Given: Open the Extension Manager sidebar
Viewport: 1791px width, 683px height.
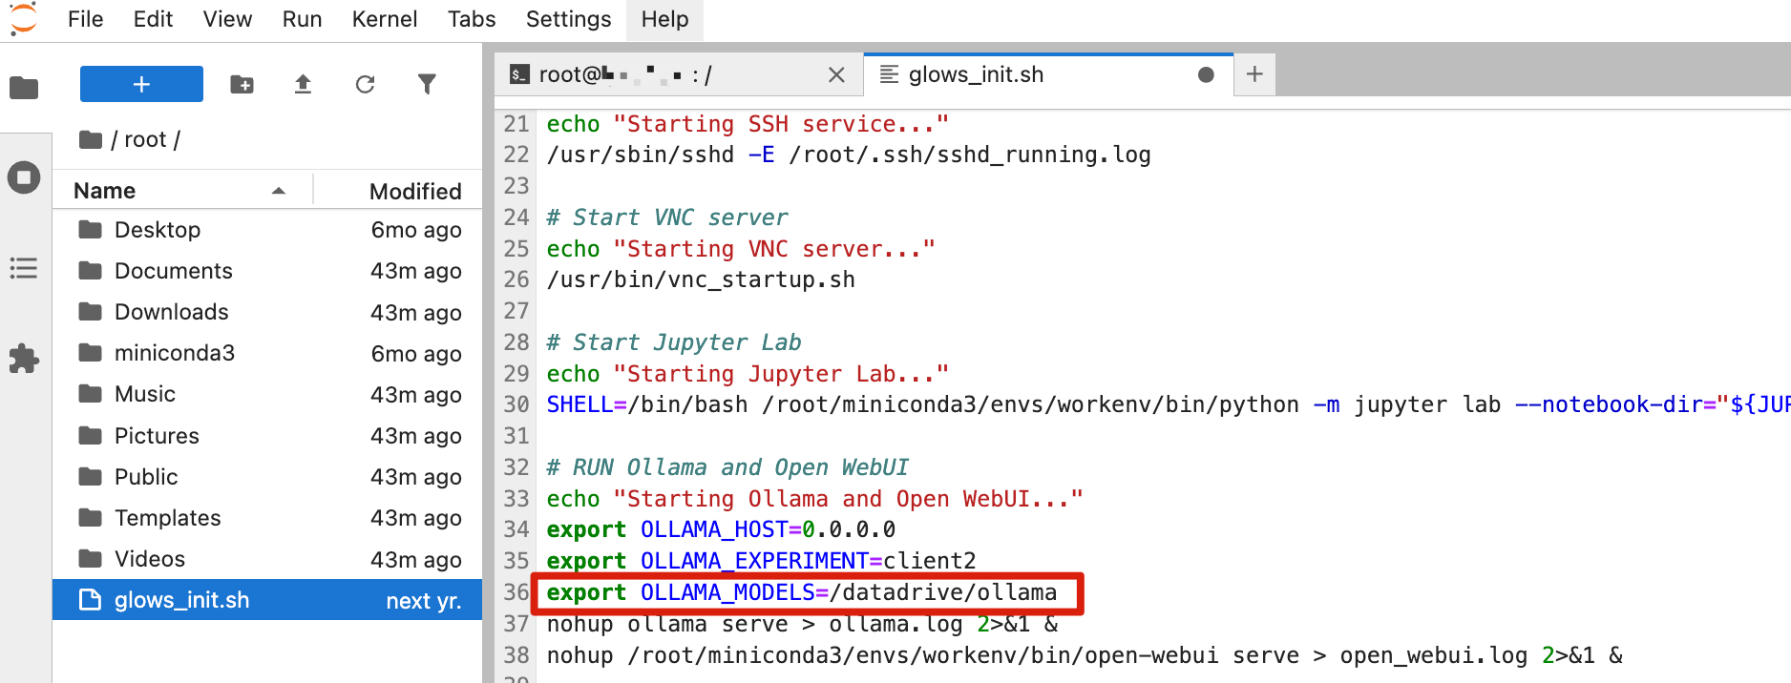Looking at the screenshot, I should pyautogui.click(x=24, y=359).
